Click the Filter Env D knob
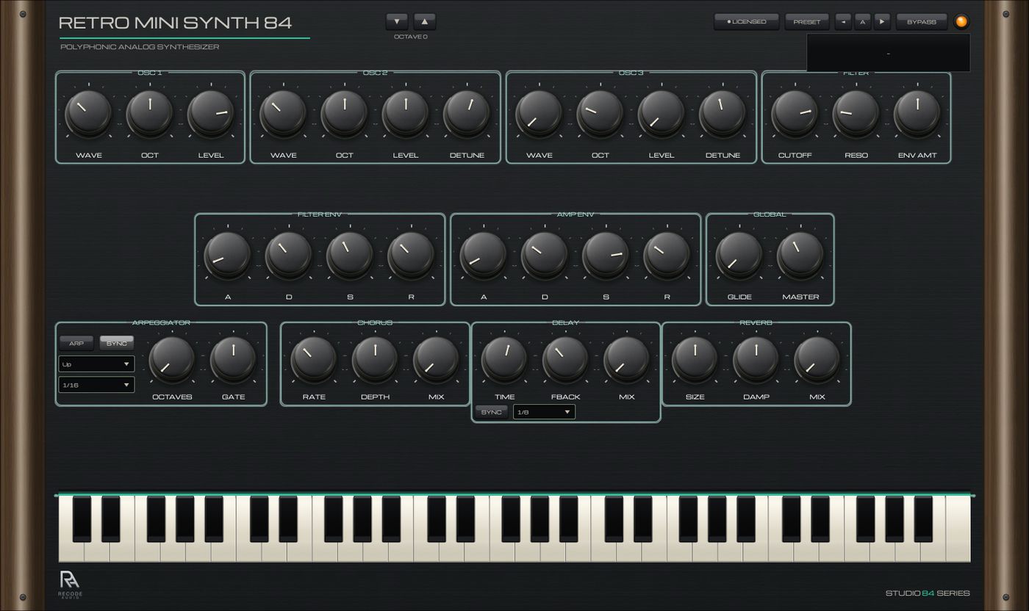 tap(289, 255)
